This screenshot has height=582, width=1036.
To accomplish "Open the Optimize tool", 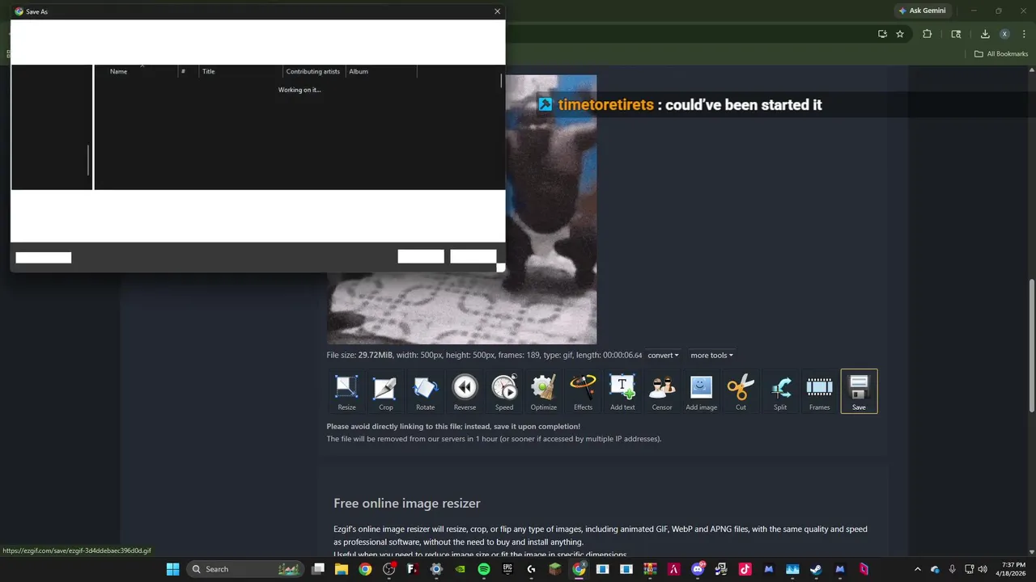I will (x=544, y=392).
